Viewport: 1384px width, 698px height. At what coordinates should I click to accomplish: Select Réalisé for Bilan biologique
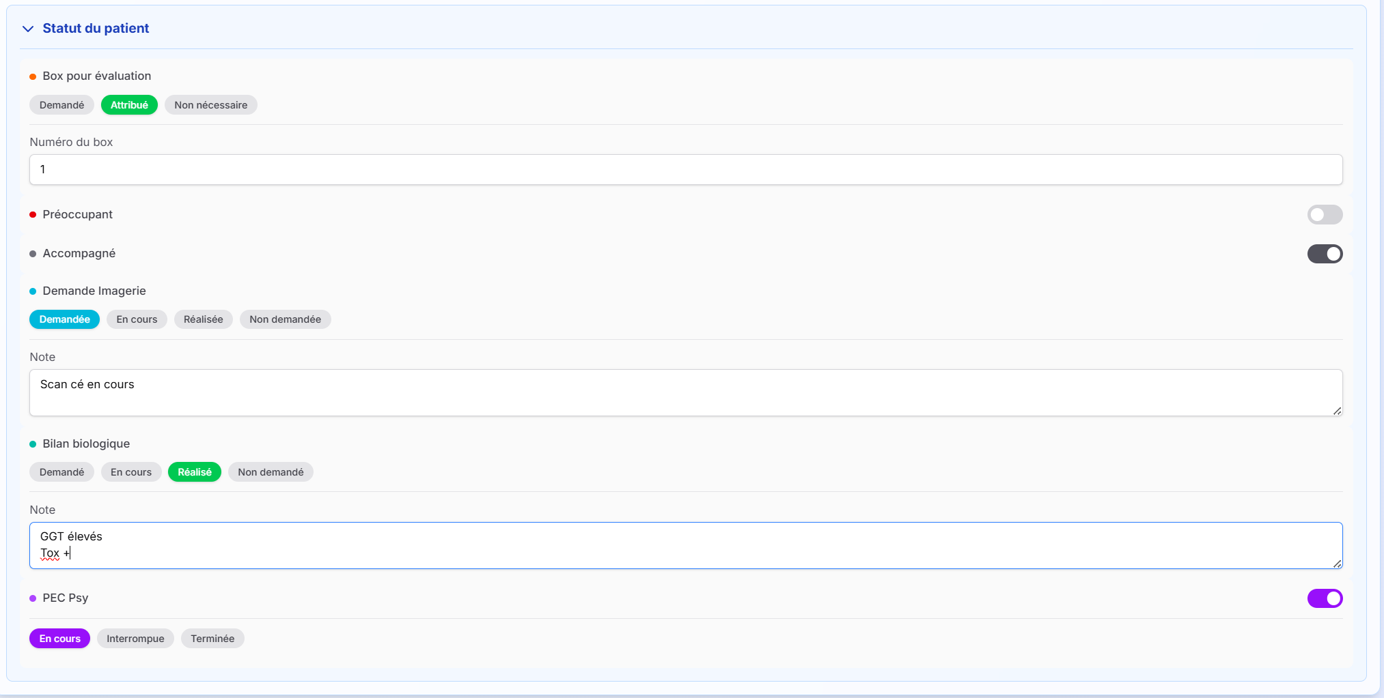194,472
